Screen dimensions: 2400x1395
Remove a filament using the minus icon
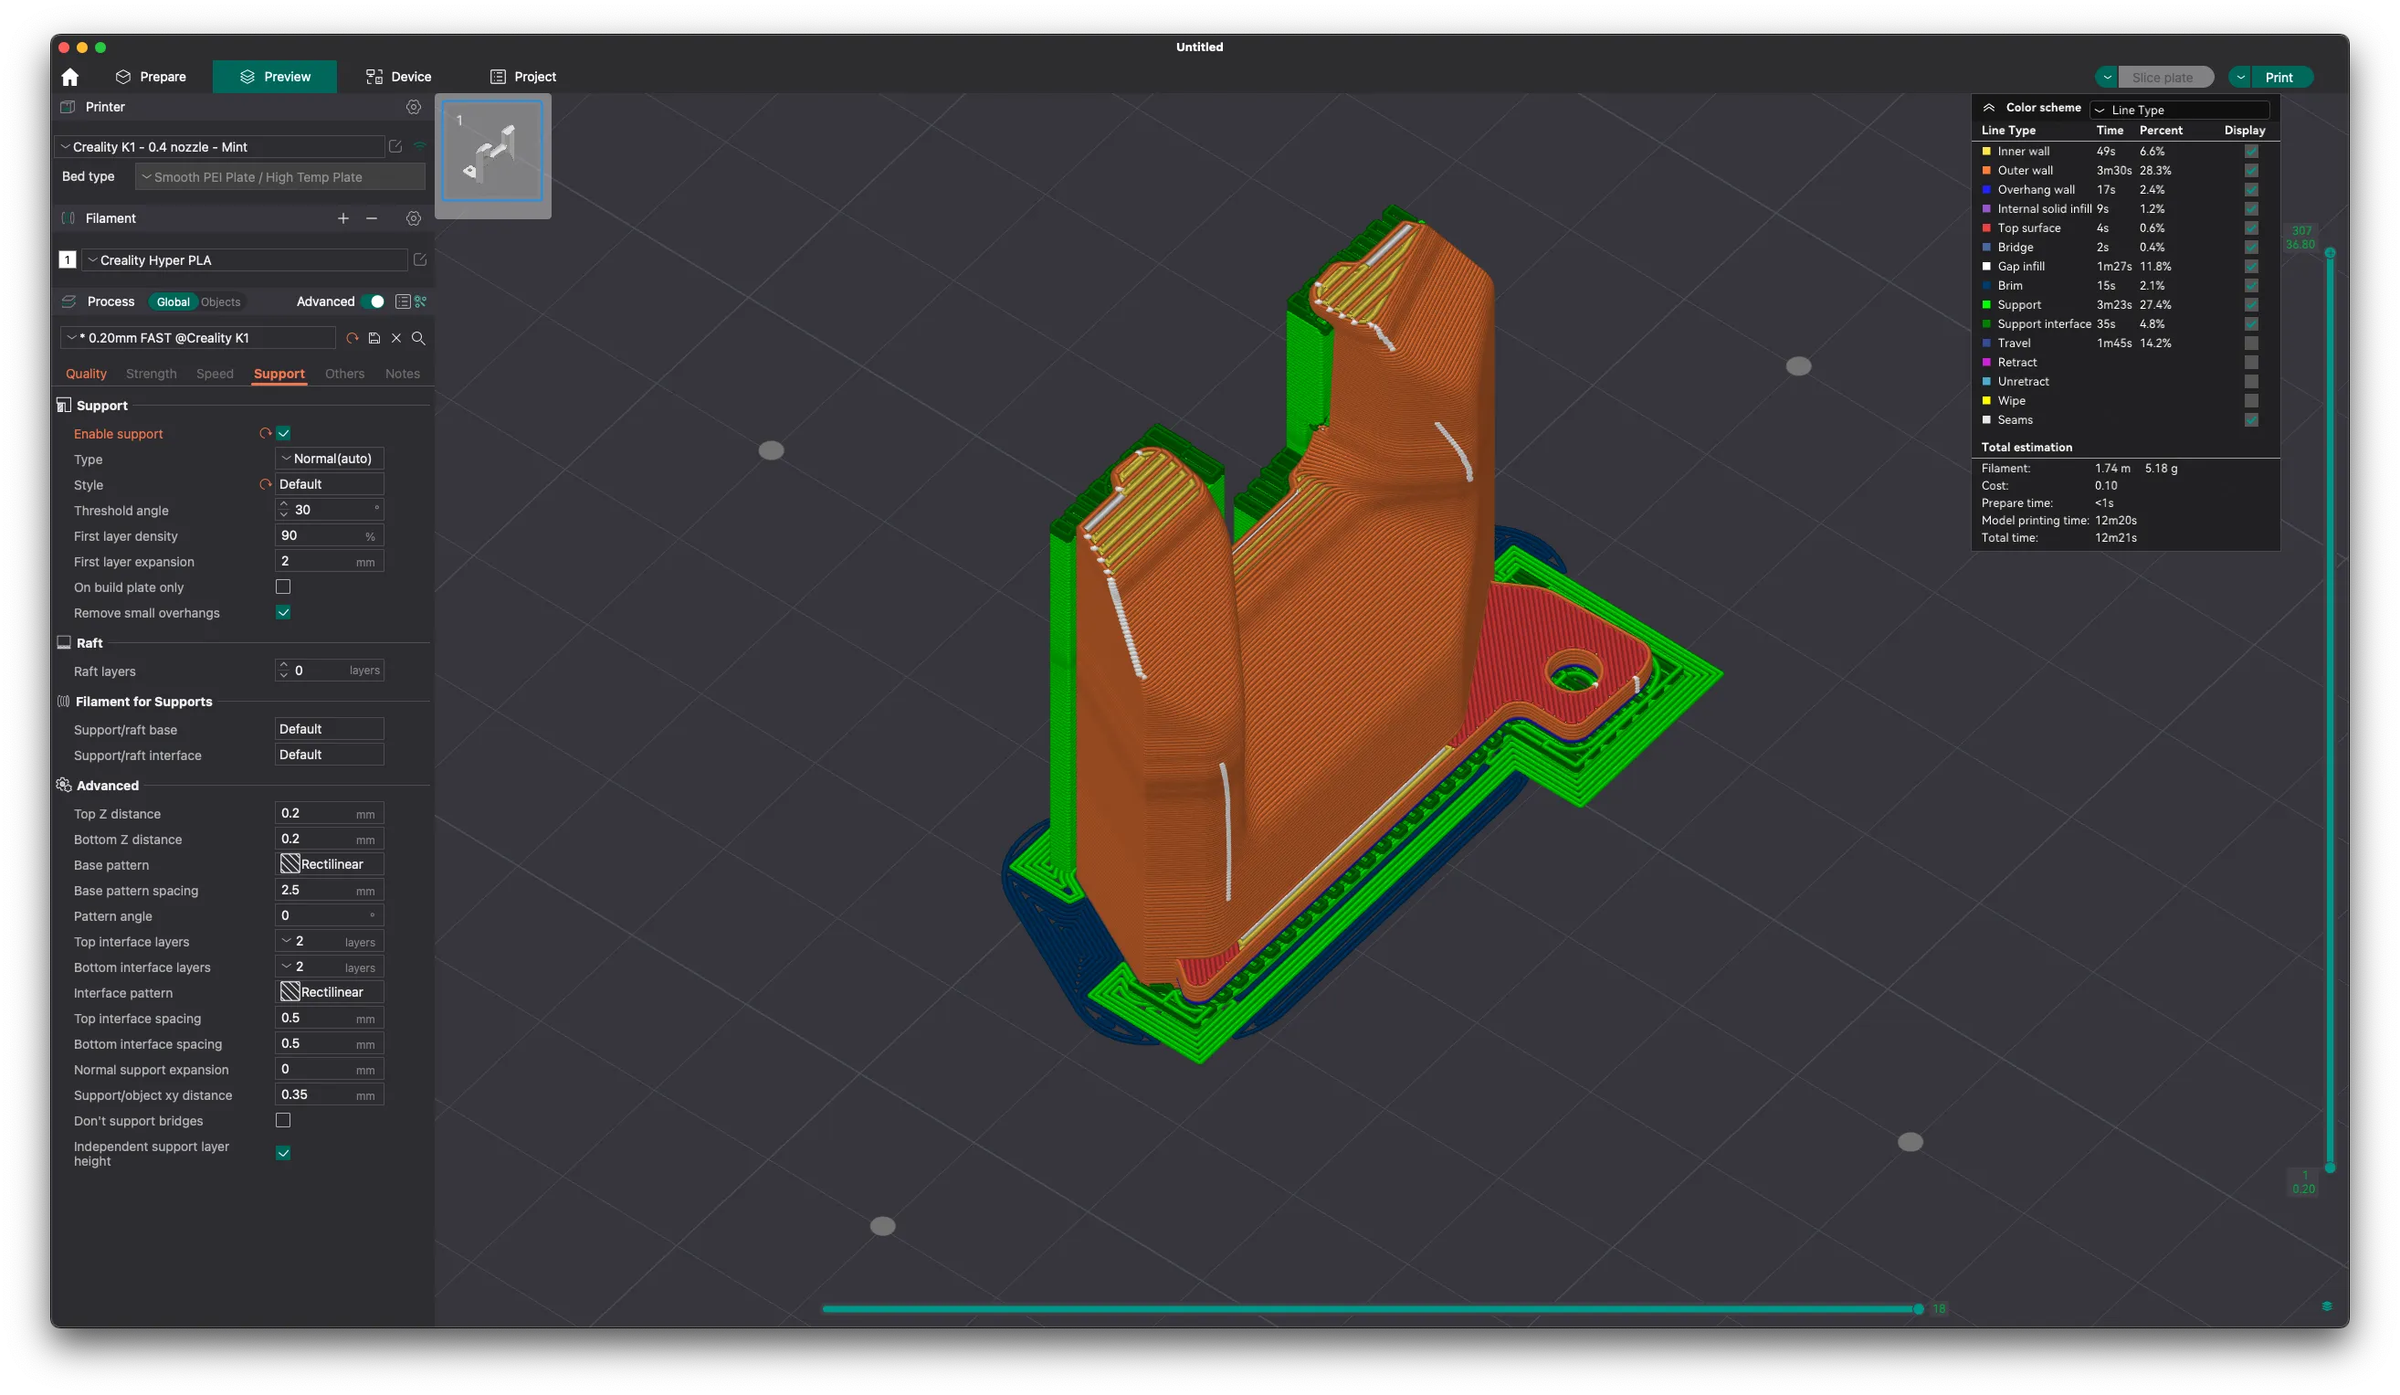[372, 218]
